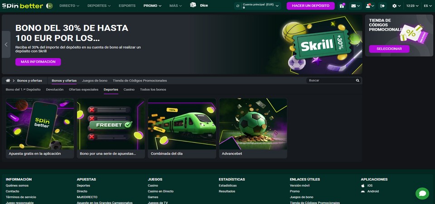Screen dimensions: 435x204
Task: Open the user profile icon
Action: coord(370,5)
